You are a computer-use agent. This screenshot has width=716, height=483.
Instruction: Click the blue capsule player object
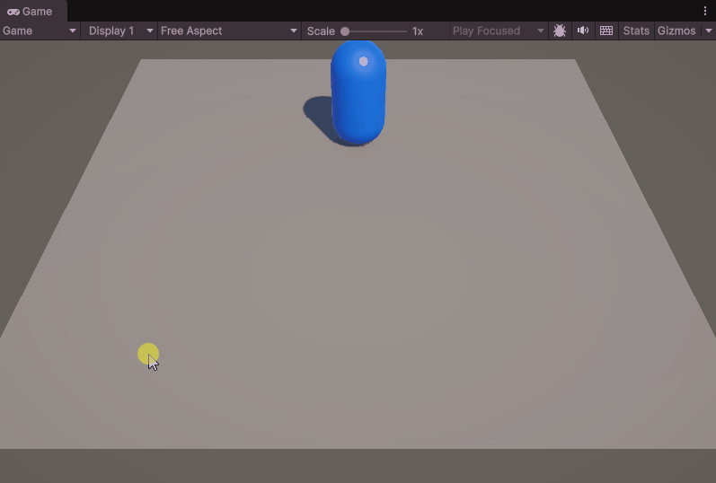coord(358,92)
